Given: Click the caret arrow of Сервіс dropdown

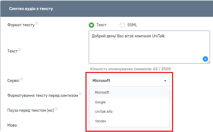Looking at the screenshot, I should coord(165,81).
